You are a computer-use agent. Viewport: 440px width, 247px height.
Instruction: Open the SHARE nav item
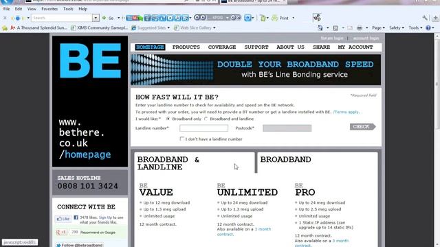tap(321, 47)
